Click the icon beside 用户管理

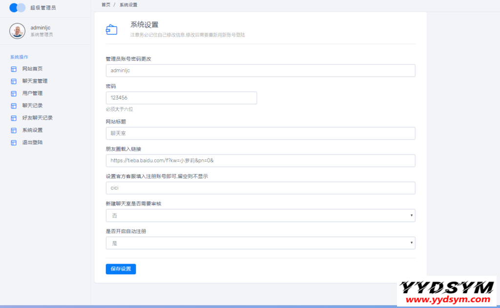pos(14,93)
